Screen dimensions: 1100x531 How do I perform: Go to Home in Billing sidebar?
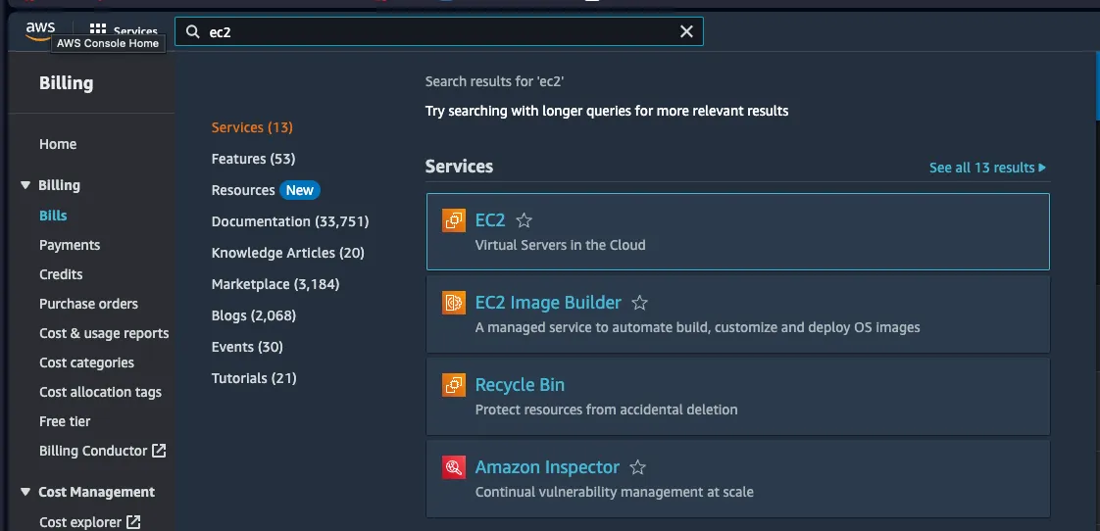click(x=58, y=144)
